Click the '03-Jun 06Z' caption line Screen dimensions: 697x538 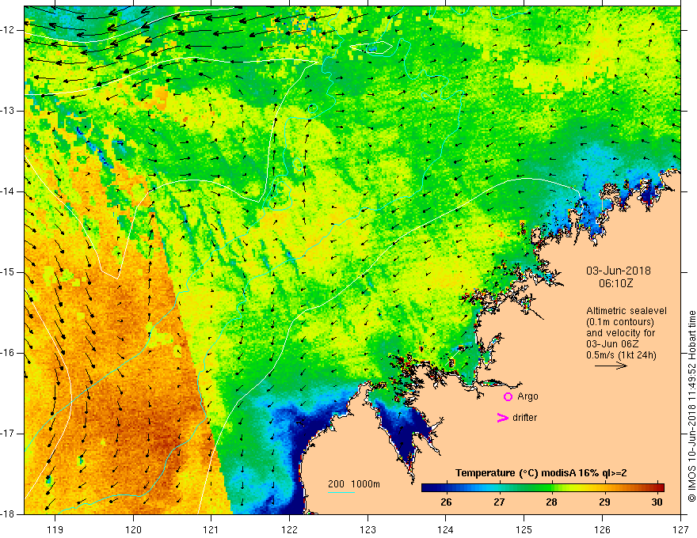click(x=615, y=344)
